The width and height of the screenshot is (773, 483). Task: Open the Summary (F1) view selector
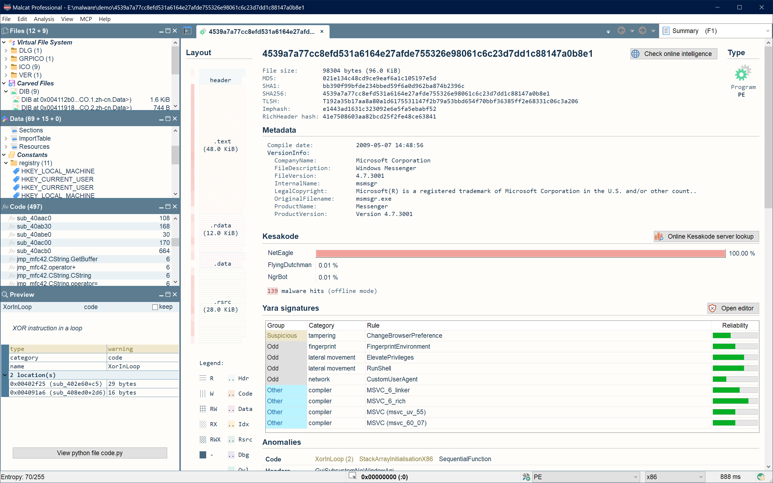point(716,31)
